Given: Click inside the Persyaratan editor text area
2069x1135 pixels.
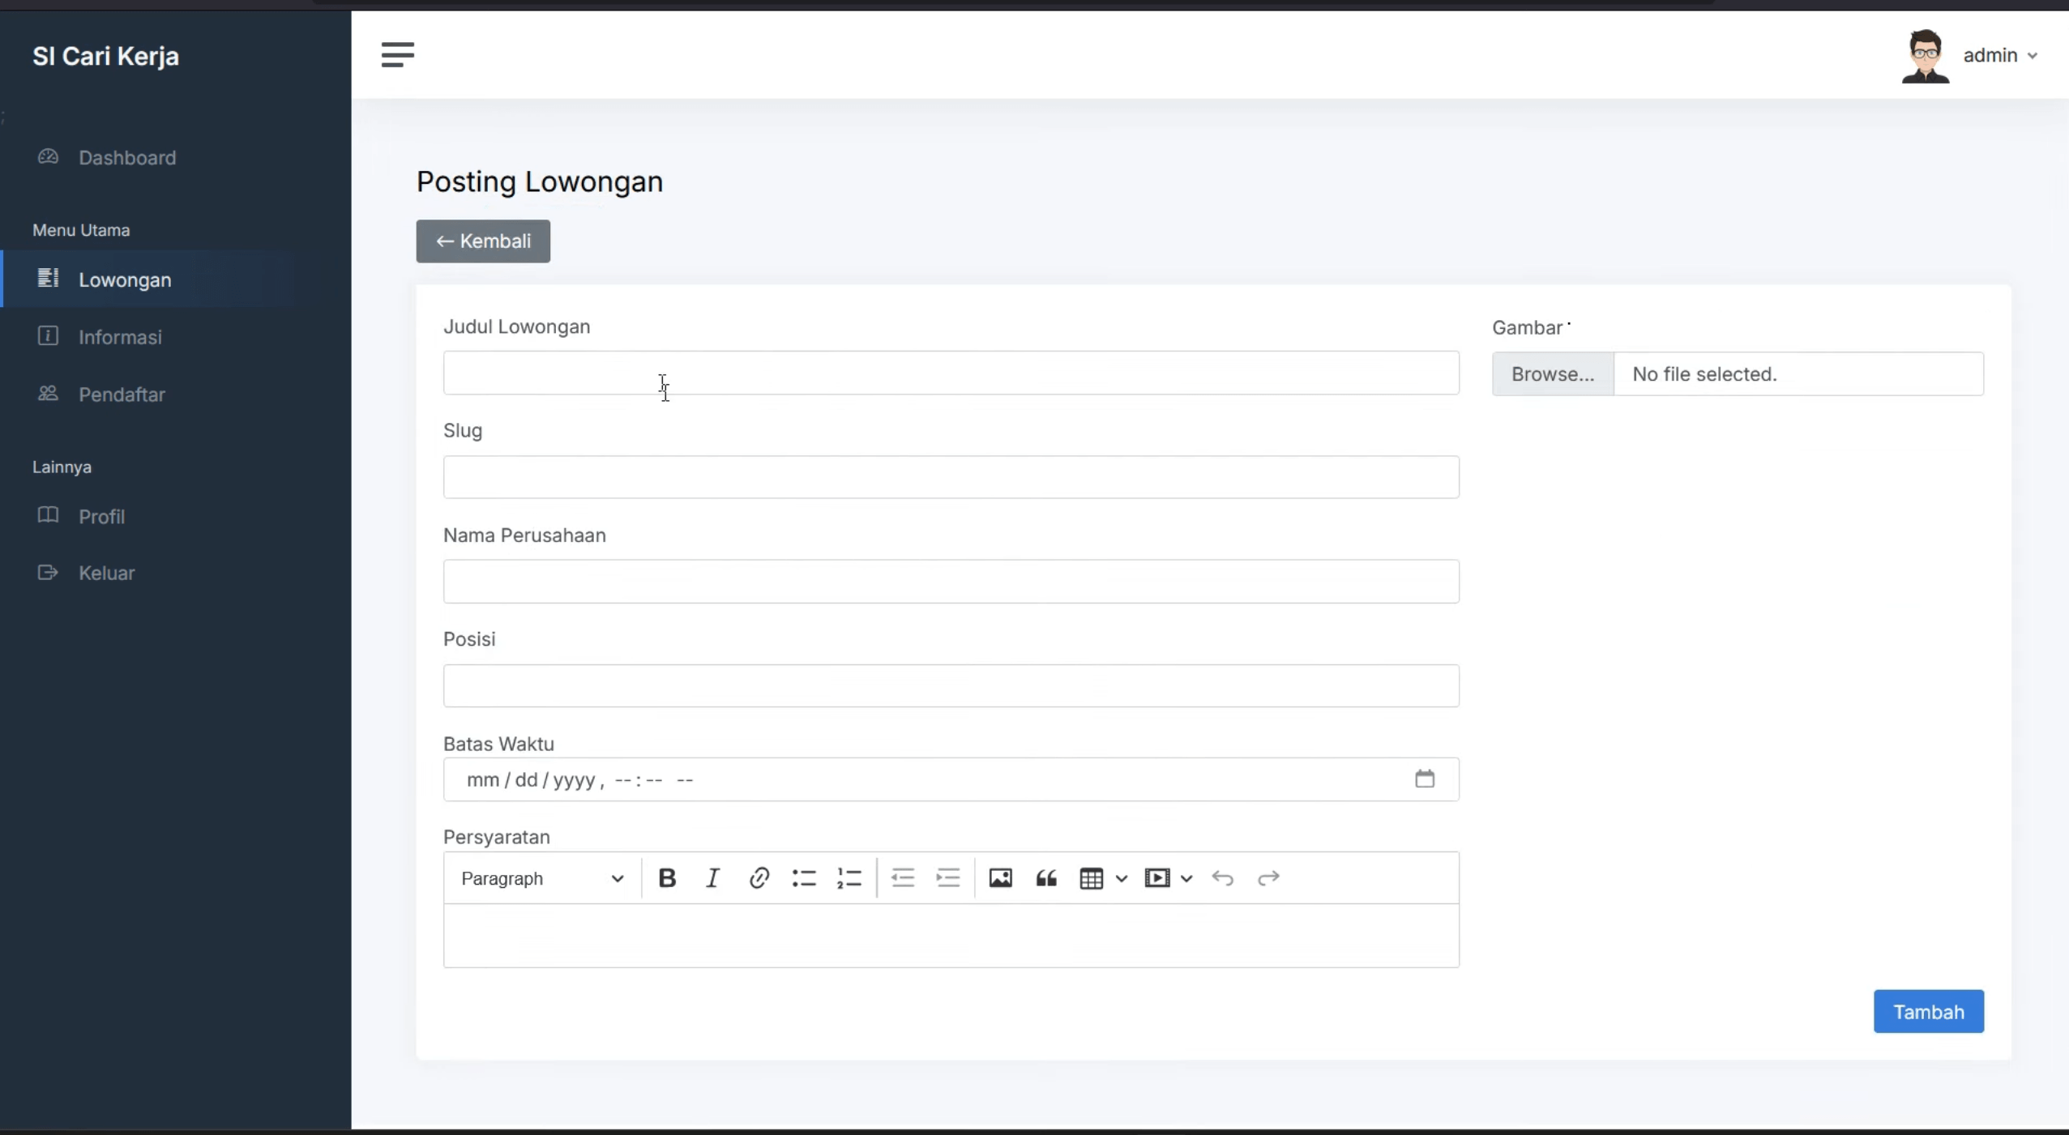Looking at the screenshot, I should [x=951, y=936].
